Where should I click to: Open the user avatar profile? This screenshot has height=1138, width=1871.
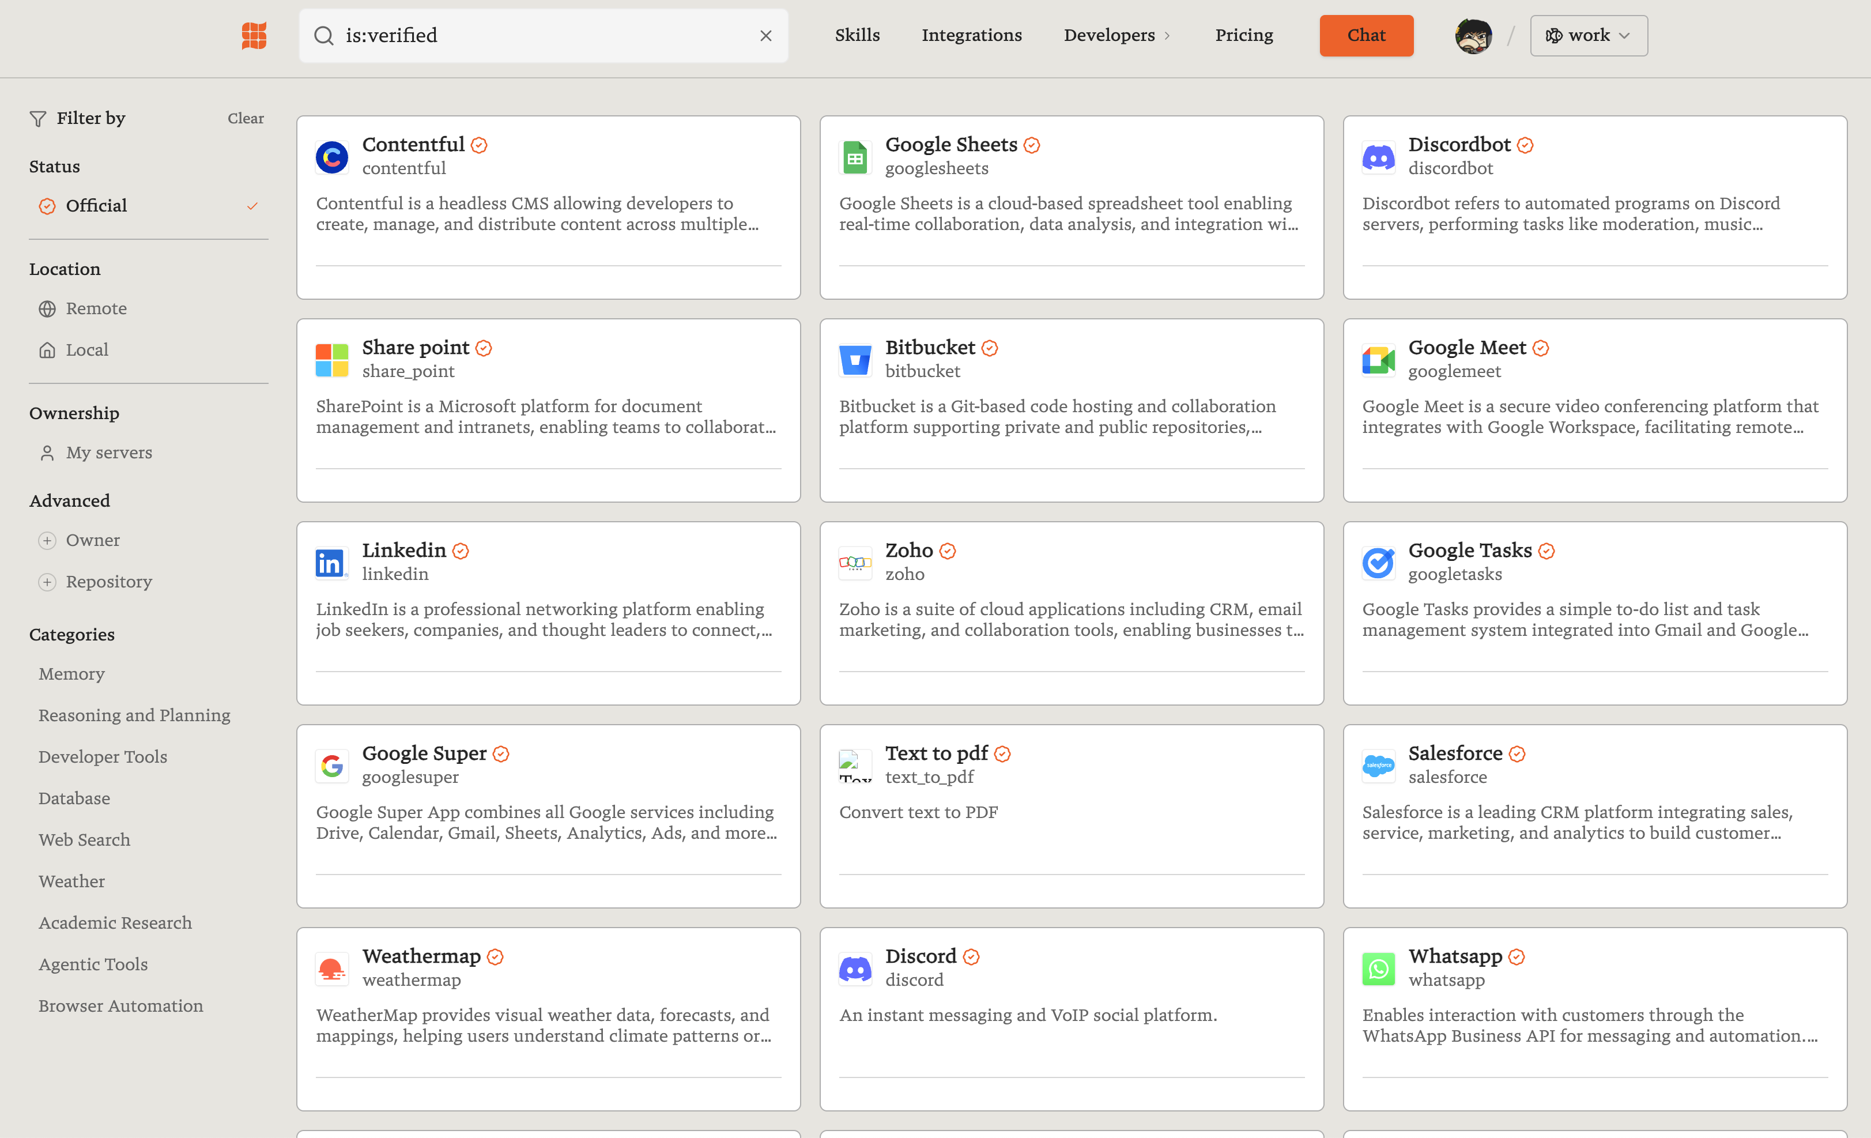tap(1473, 36)
